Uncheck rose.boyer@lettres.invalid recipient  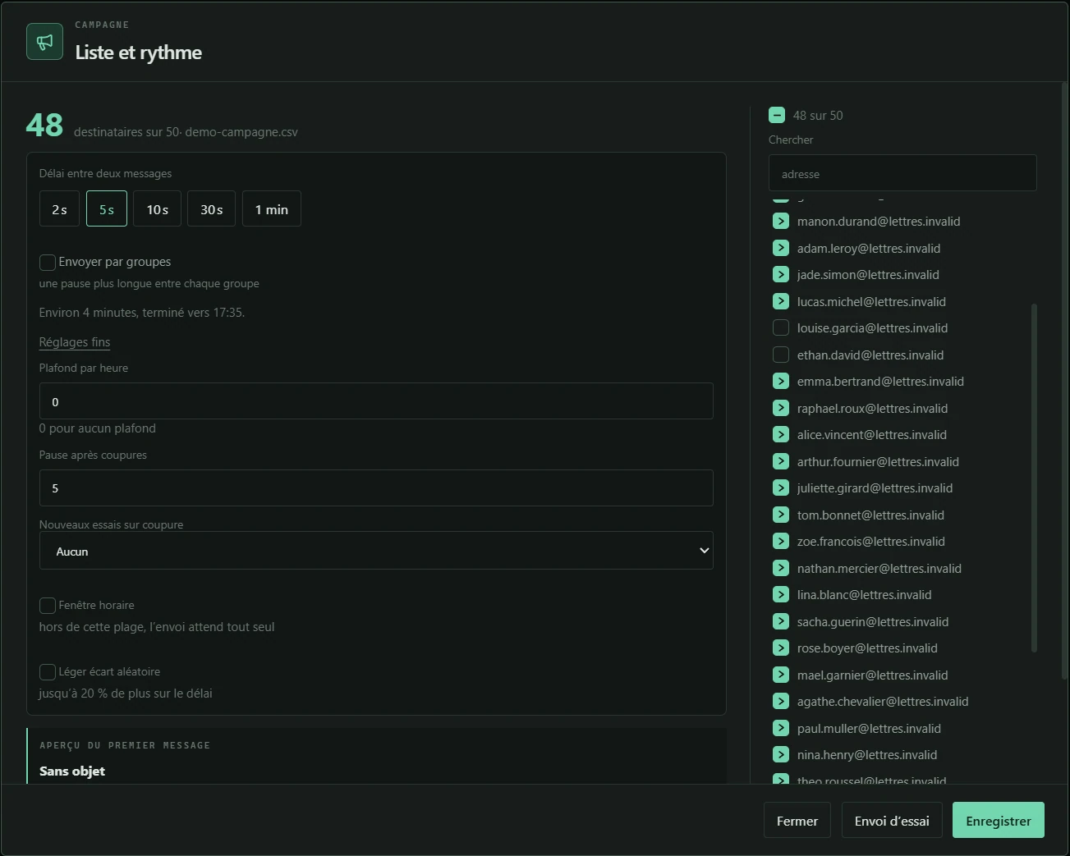[x=781, y=648]
